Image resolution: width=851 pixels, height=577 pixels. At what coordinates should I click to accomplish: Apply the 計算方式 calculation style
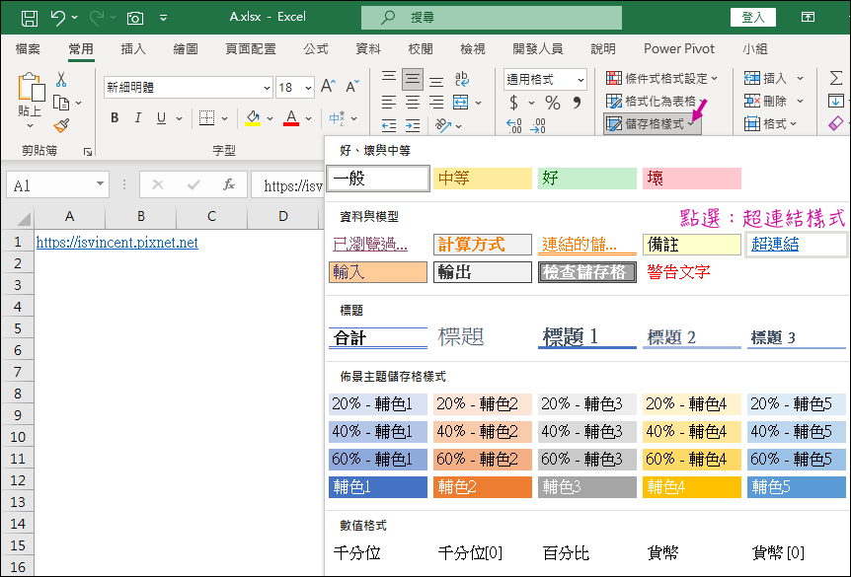(483, 245)
